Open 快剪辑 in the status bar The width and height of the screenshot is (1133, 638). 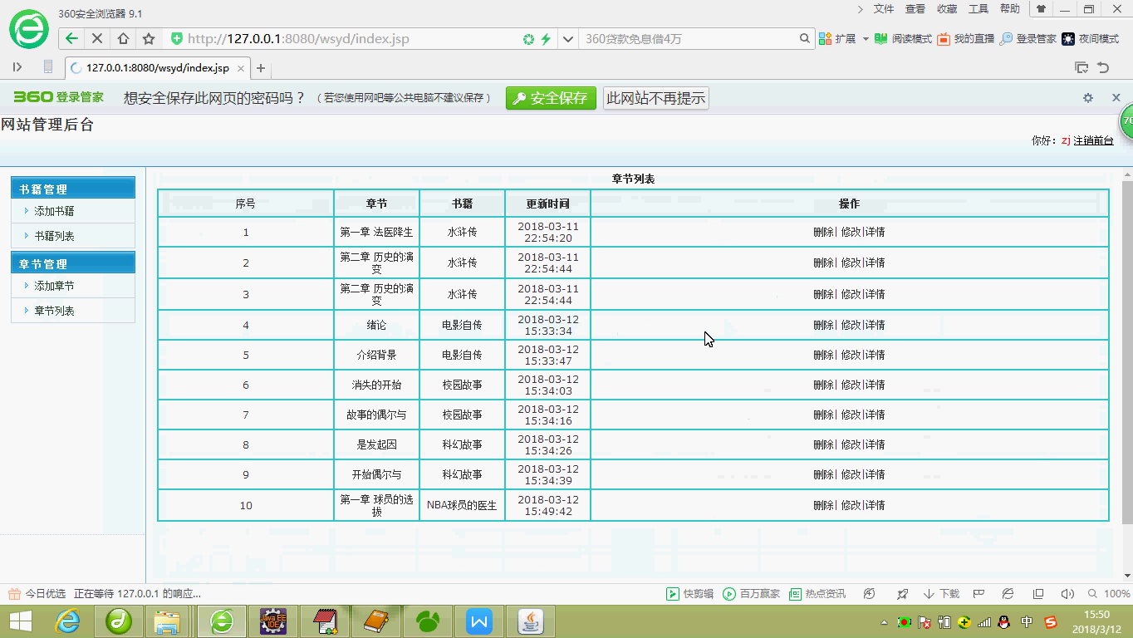[689, 594]
